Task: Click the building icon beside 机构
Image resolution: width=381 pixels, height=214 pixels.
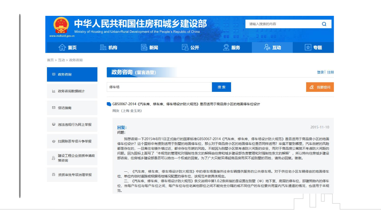Action: pyautogui.click(x=103, y=48)
